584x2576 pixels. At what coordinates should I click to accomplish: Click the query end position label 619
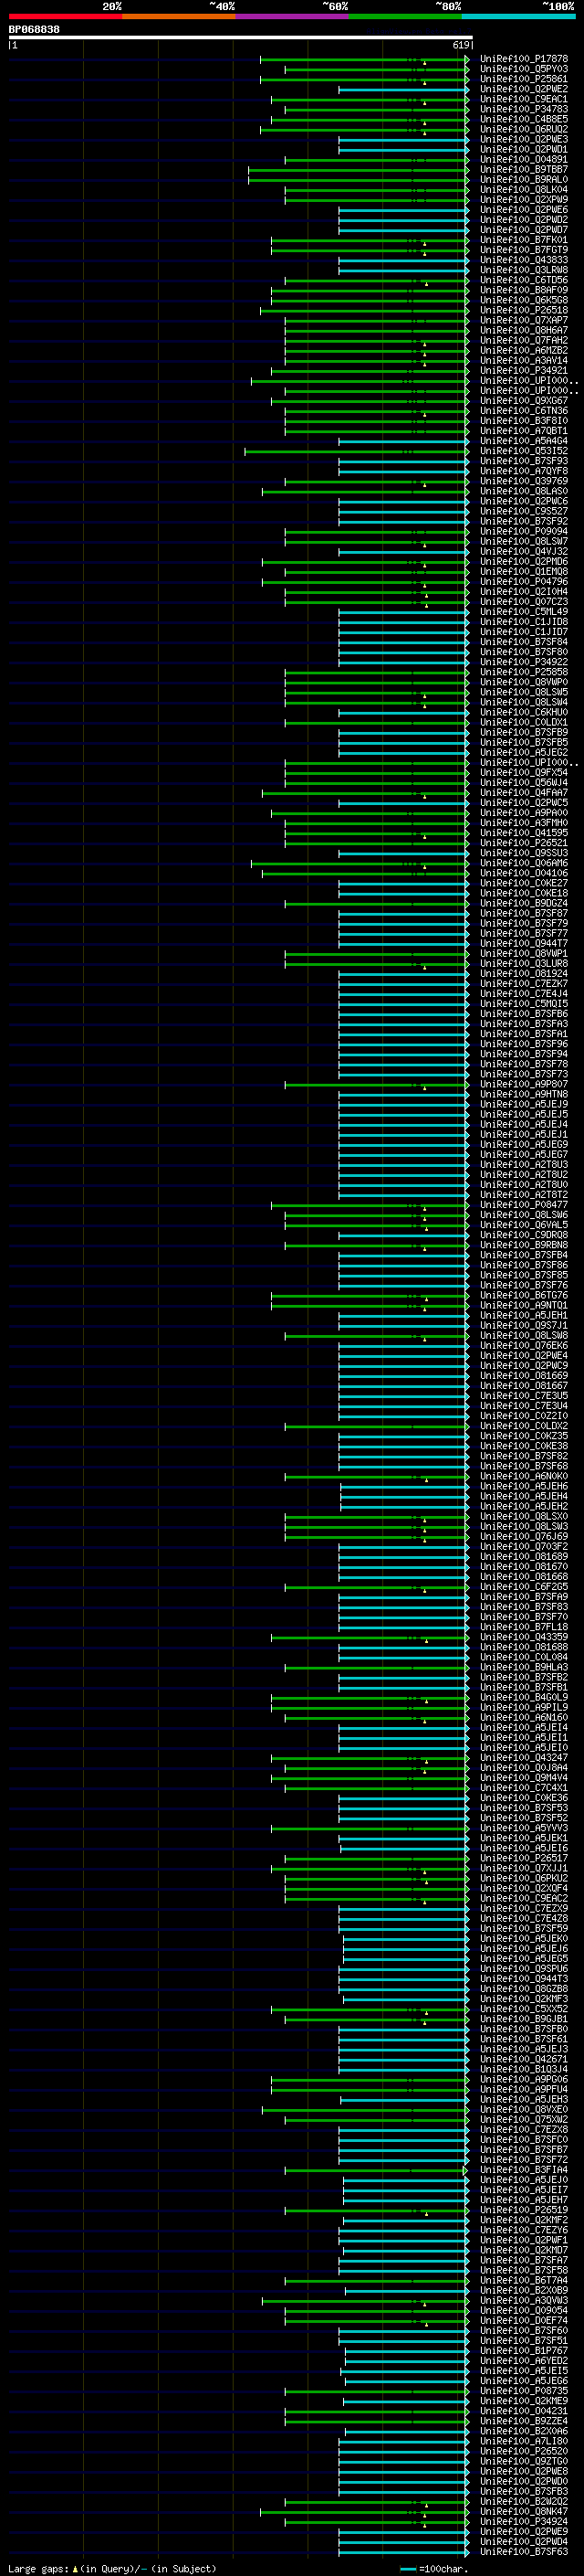coord(461,45)
